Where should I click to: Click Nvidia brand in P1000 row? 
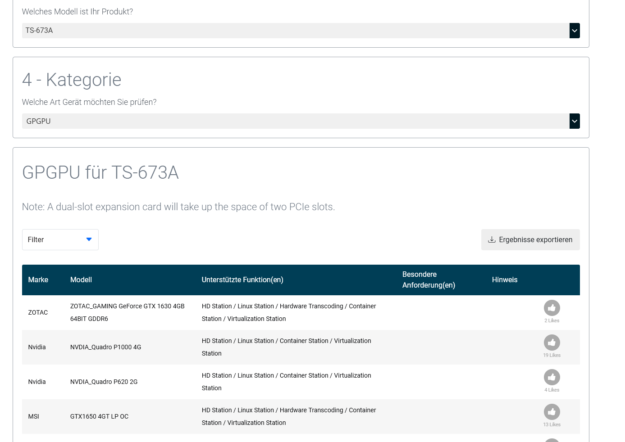point(37,347)
